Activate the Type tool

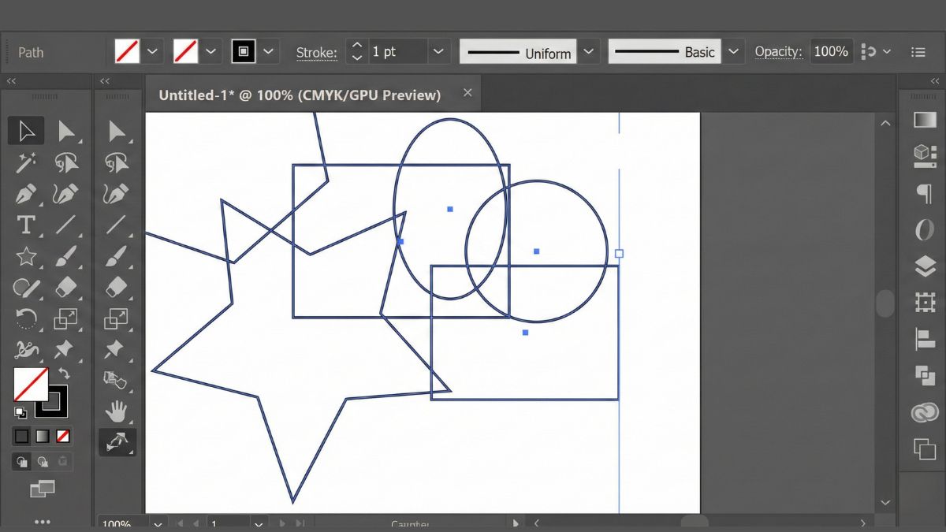pyautogui.click(x=26, y=226)
